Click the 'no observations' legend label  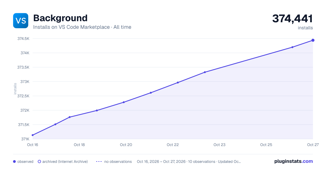(x=118, y=161)
